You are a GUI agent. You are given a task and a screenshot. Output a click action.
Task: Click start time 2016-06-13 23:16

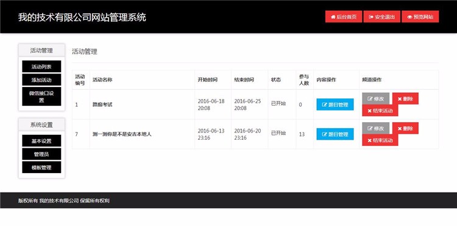tap(211, 134)
